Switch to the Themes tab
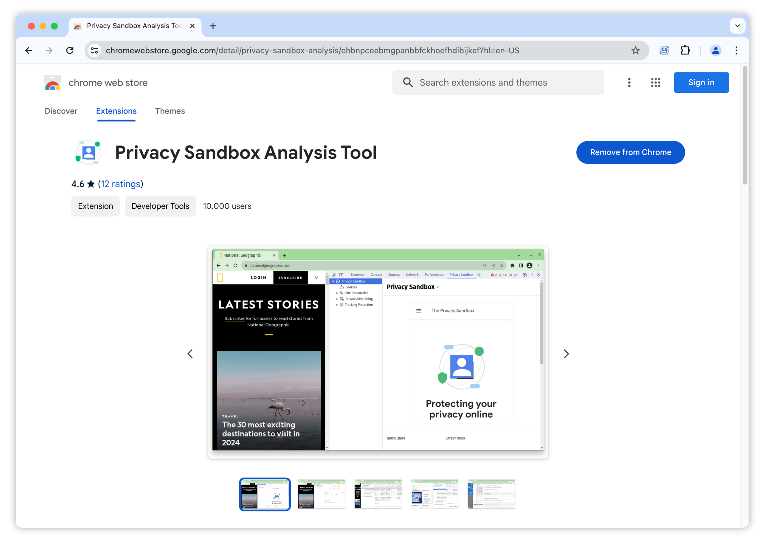 [170, 111]
